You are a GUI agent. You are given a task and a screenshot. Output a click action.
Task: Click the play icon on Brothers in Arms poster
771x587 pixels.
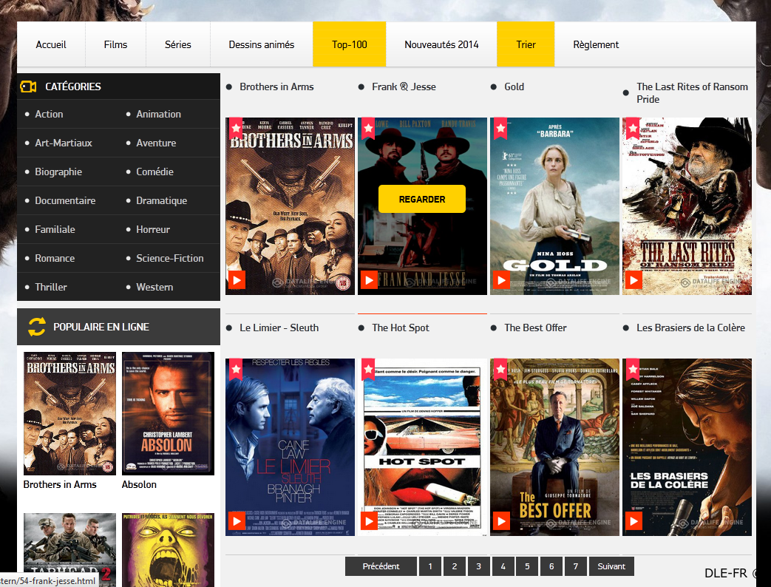pyautogui.click(x=237, y=281)
